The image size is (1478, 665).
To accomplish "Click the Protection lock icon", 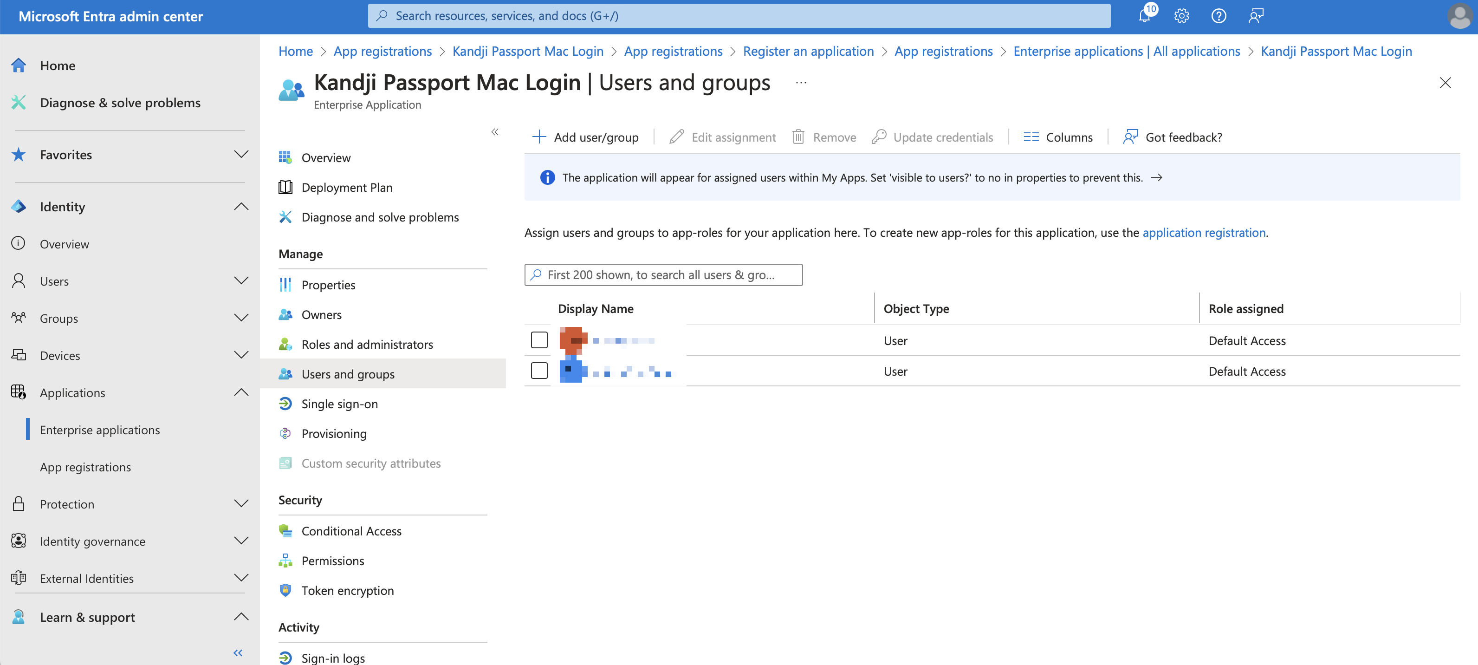I will (x=19, y=504).
